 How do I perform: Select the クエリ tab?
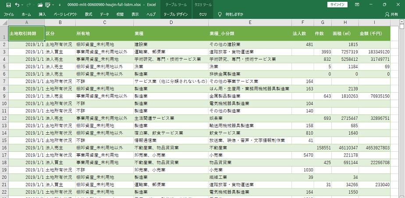202,14
